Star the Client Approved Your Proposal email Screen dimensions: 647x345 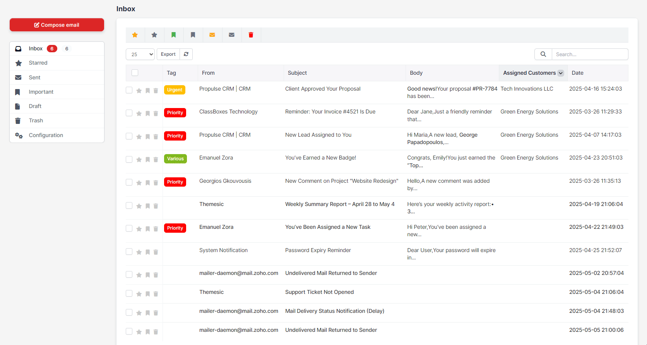coord(139,91)
